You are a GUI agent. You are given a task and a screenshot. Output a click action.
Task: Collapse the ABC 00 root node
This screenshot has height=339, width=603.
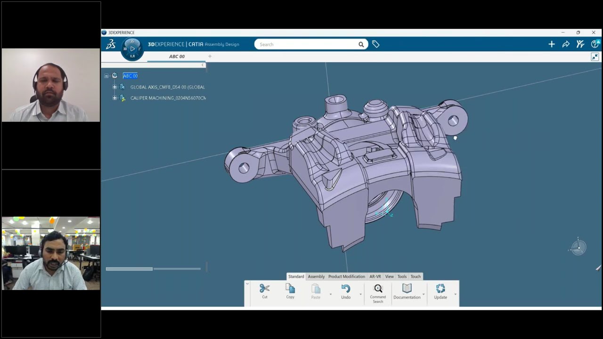[x=106, y=76]
